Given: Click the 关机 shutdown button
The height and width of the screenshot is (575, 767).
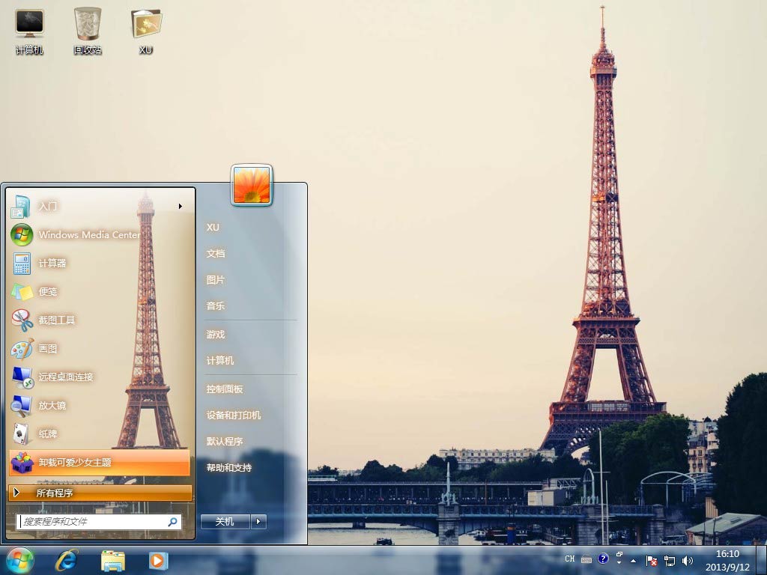Looking at the screenshot, I should point(225,521).
